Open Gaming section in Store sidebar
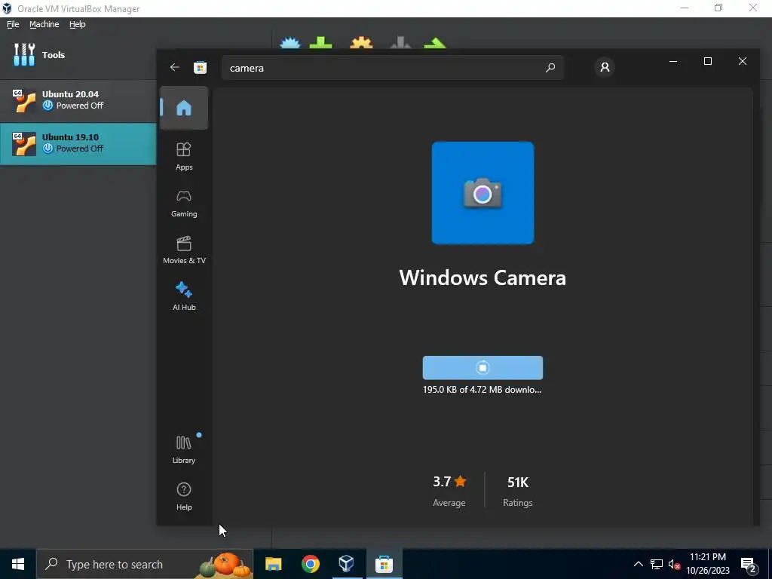This screenshot has width=772, height=579. (x=184, y=204)
